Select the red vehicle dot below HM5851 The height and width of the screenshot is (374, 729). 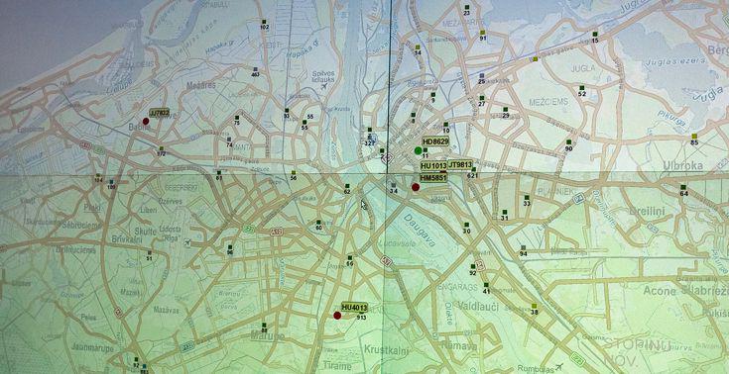416,187
